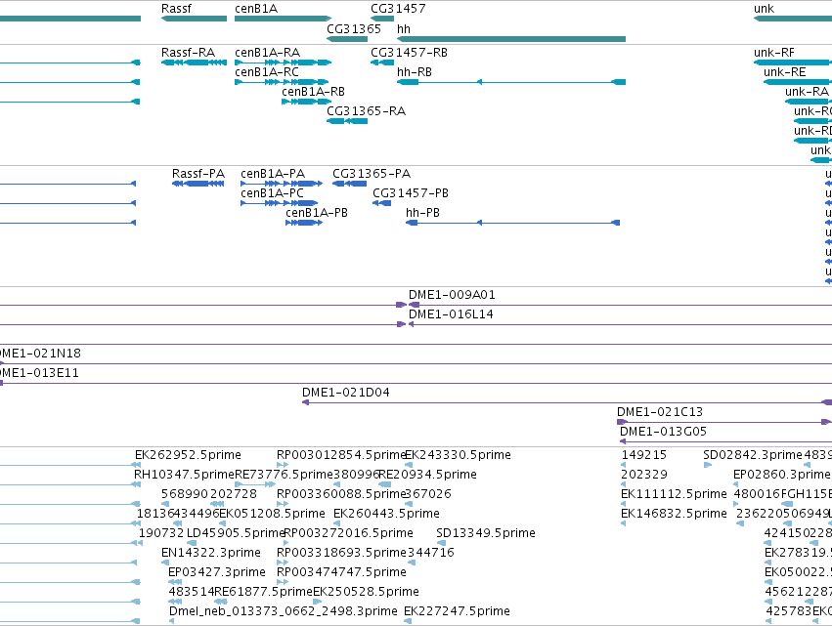The image size is (832, 626).
Task: Select transcript Rassf-RA
Action: [188, 53]
